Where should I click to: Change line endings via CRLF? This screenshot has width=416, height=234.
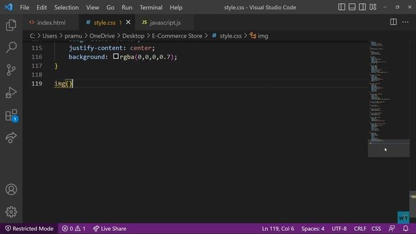359,228
